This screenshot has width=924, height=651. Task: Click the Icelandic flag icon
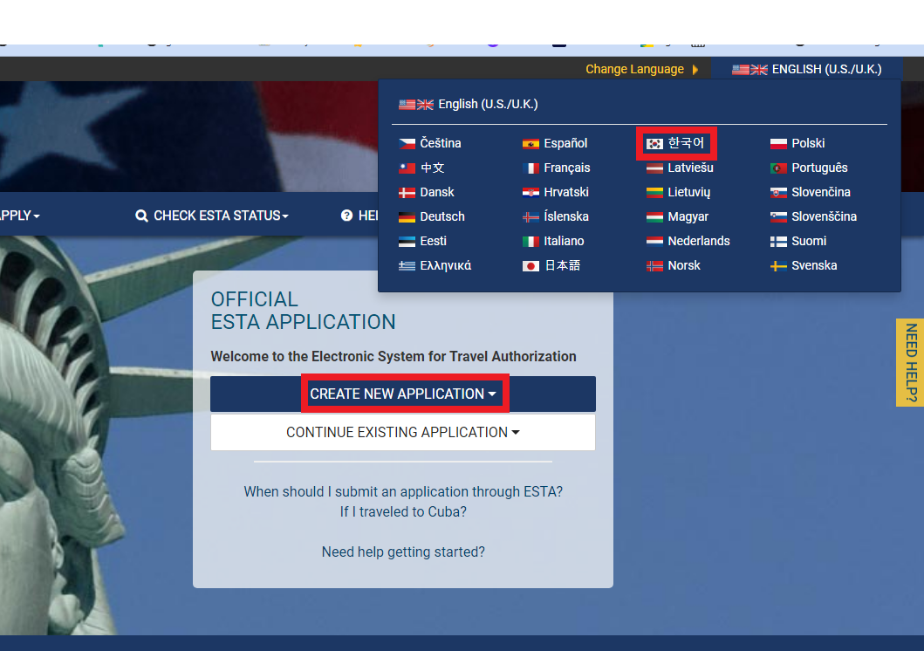pyautogui.click(x=530, y=216)
